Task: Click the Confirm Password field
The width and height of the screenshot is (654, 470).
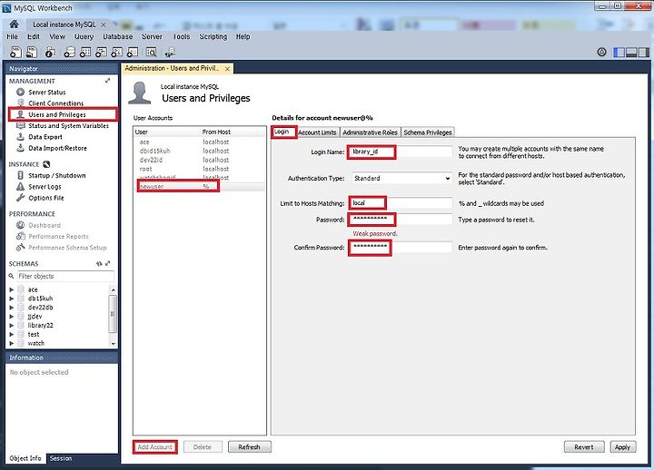Action: (x=401, y=248)
